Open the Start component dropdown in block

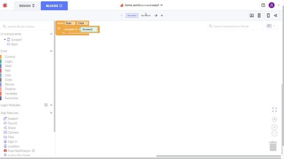click(x=70, y=23)
